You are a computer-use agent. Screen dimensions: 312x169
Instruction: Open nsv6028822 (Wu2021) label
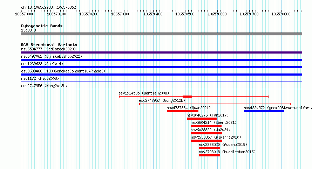coord(210,130)
